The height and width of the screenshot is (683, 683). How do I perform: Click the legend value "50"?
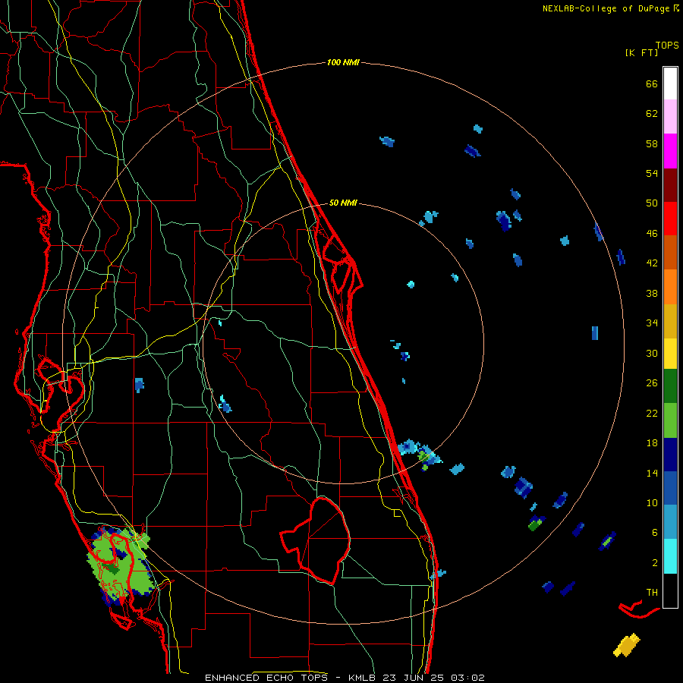point(652,203)
